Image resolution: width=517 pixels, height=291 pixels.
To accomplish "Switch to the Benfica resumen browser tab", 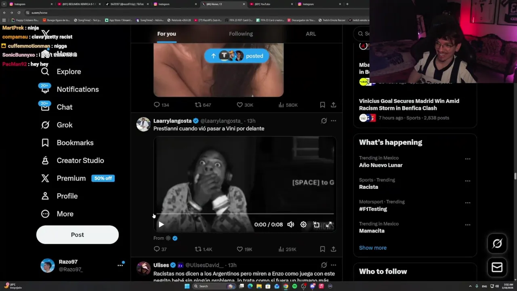I will [x=78, y=4].
